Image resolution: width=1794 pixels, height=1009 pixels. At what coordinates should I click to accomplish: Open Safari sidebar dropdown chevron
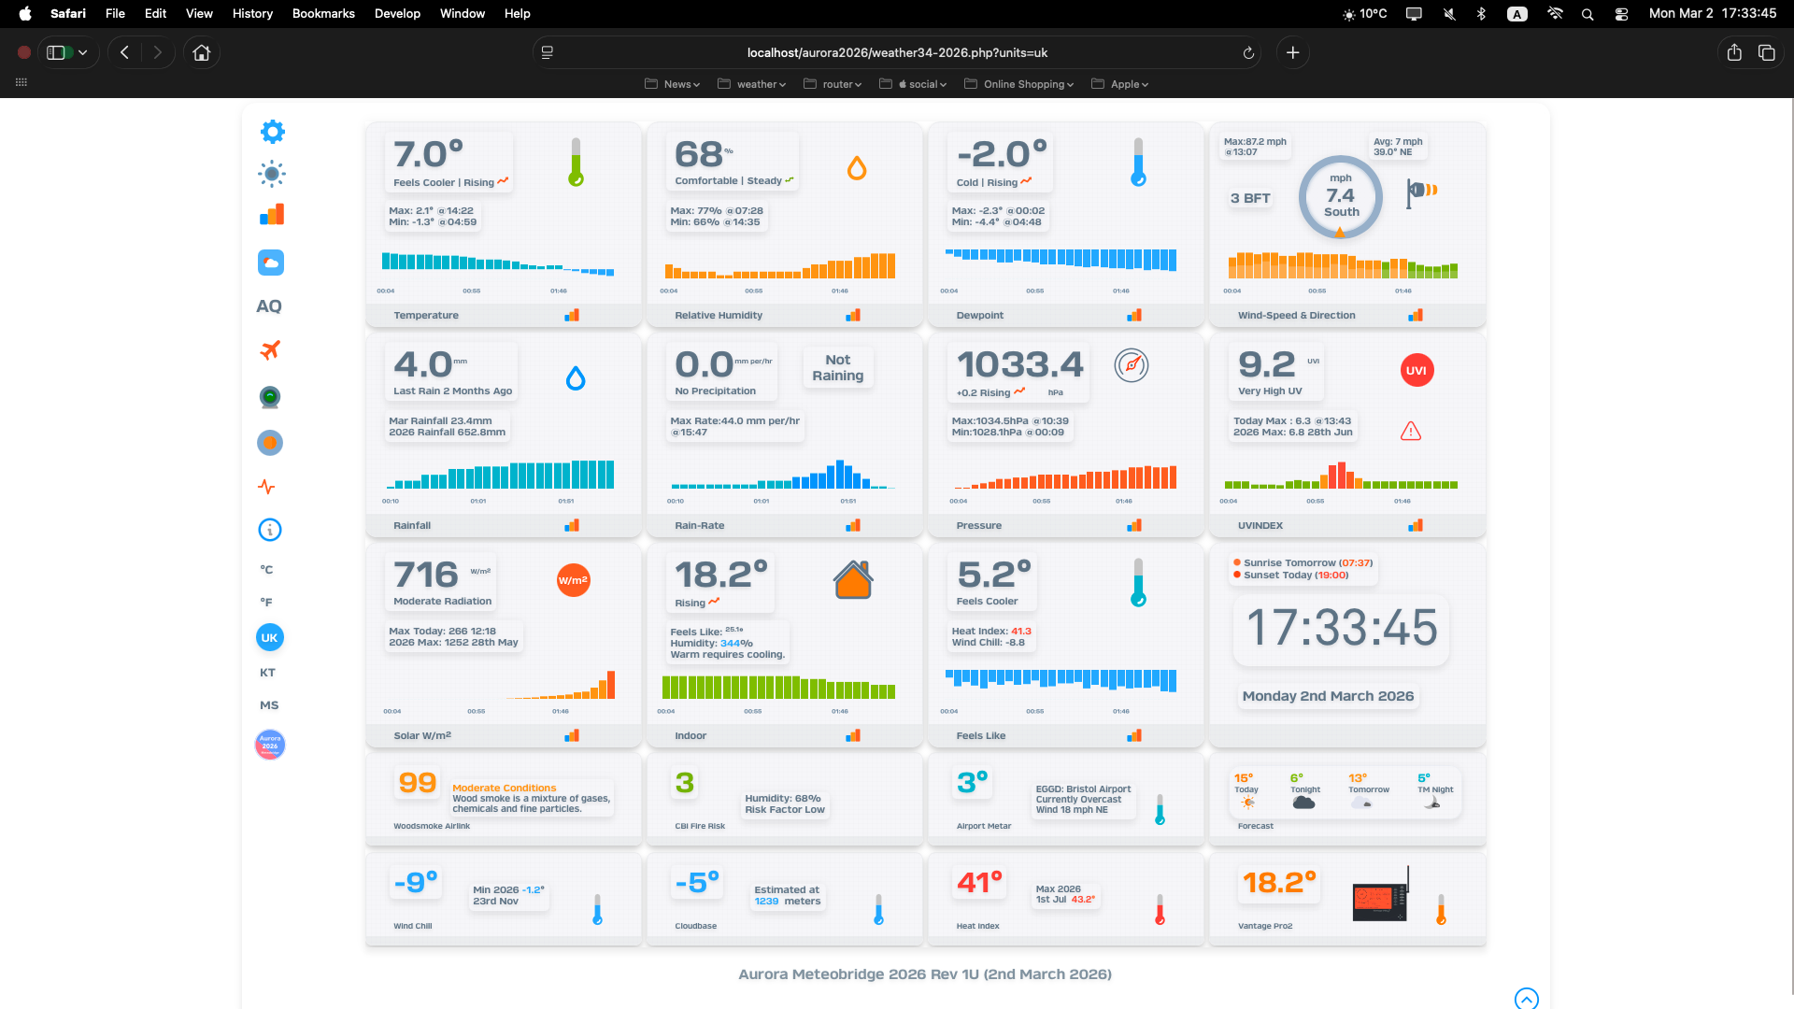[x=83, y=52]
